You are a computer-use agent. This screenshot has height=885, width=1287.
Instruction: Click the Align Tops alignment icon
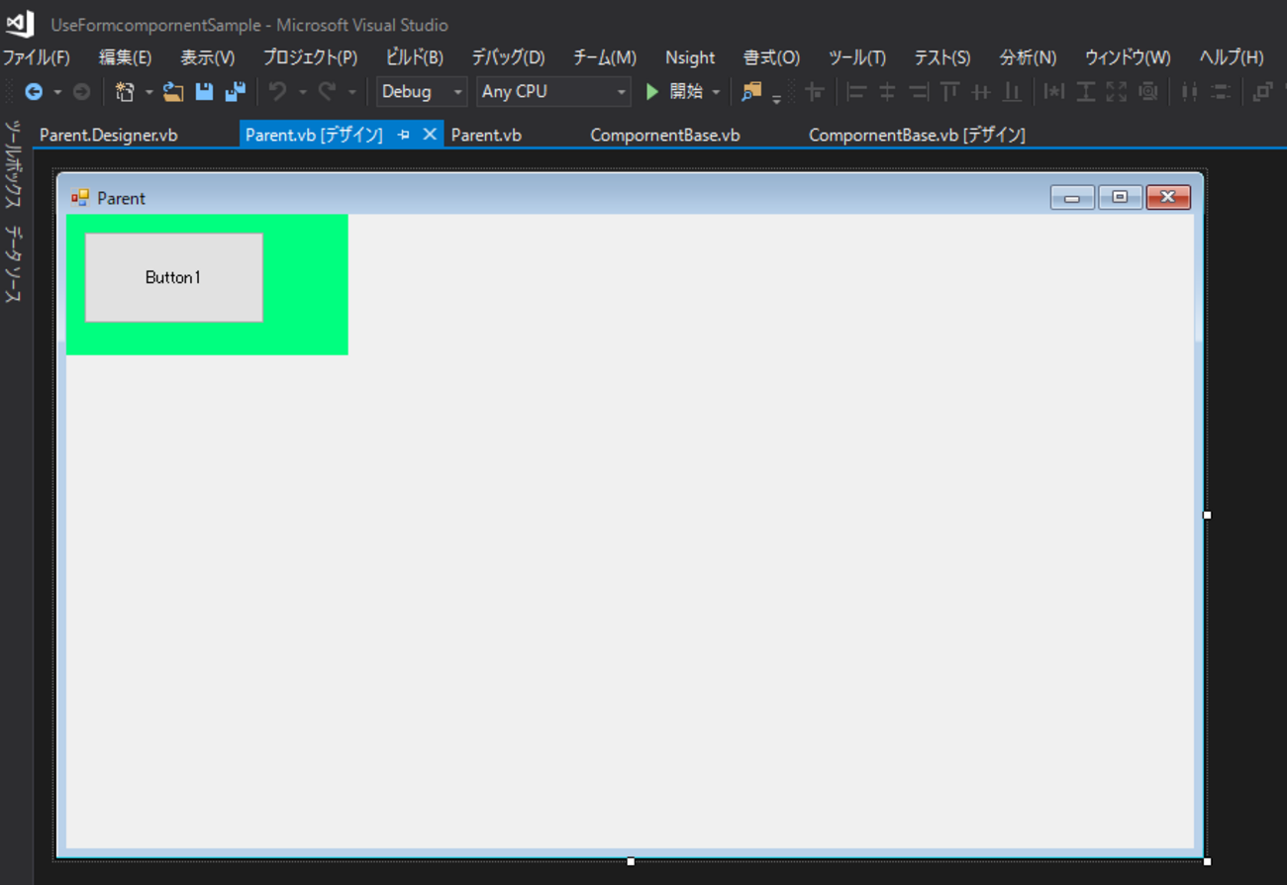[x=949, y=91]
